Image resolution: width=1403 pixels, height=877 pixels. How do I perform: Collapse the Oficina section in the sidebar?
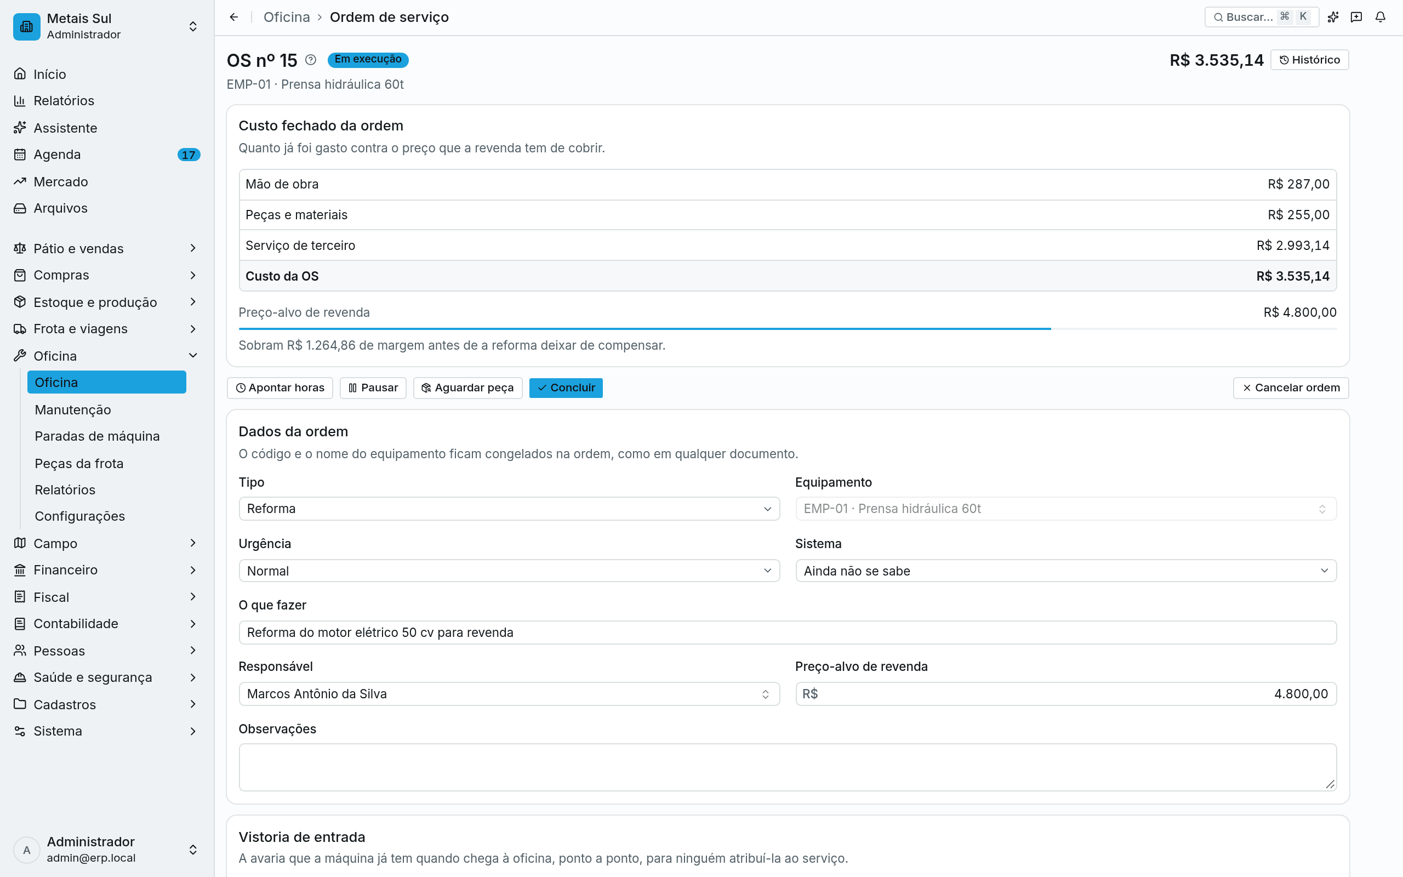107,356
